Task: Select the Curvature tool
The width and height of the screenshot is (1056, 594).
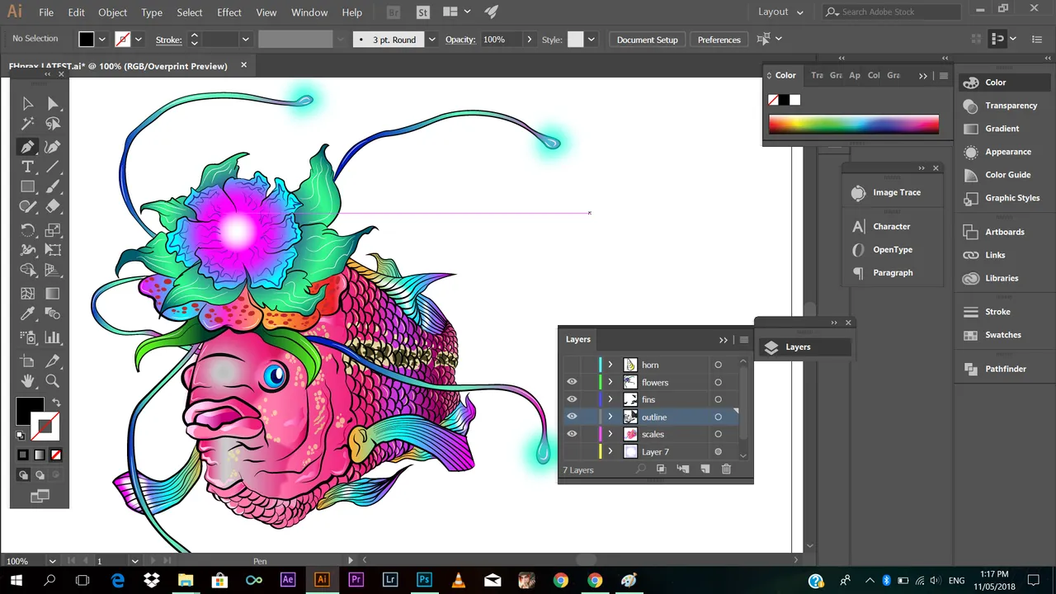Action: pos(53,147)
